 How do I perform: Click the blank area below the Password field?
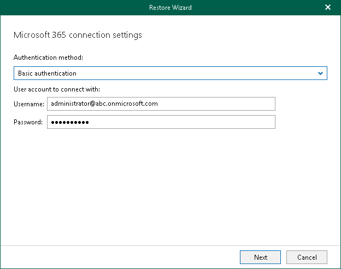pos(164,181)
